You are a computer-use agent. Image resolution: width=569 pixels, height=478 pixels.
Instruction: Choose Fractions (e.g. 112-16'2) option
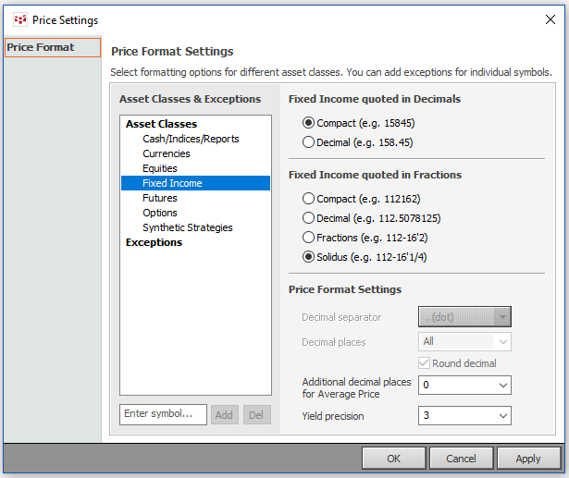[309, 238]
